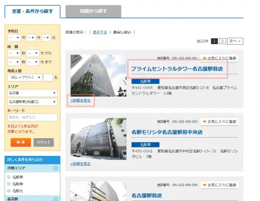Go to results page 2
This screenshot has height=201, width=260.
(x=223, y=41)
